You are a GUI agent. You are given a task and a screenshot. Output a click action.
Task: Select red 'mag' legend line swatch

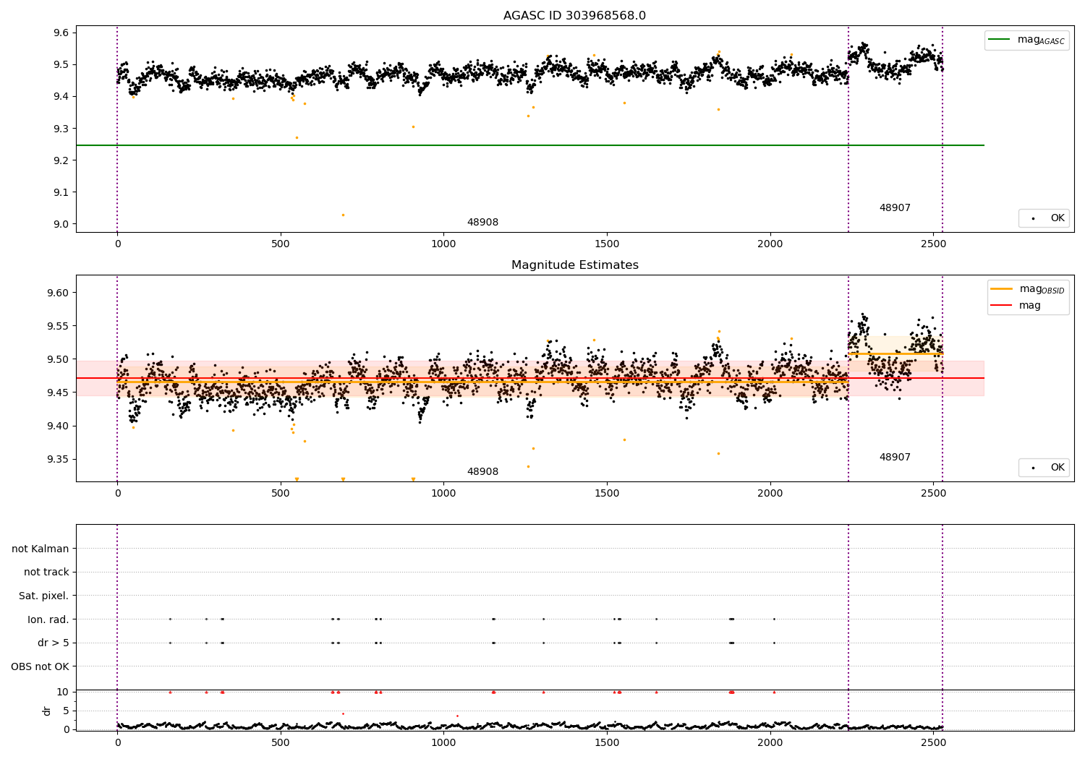(1002, 305)
